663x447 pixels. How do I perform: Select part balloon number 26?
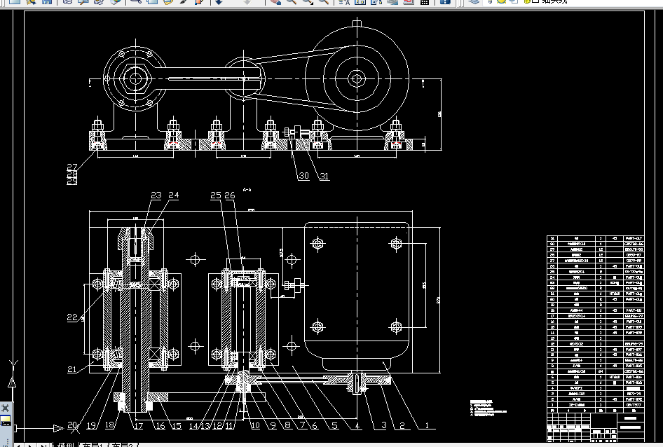230,195
